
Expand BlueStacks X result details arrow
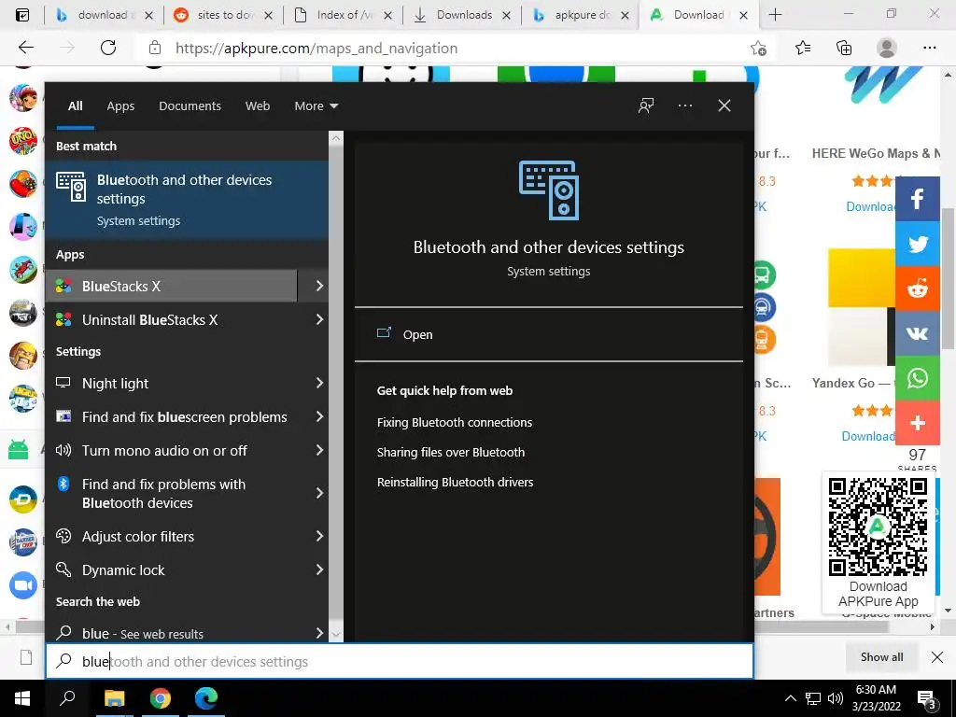click(319, 286)
